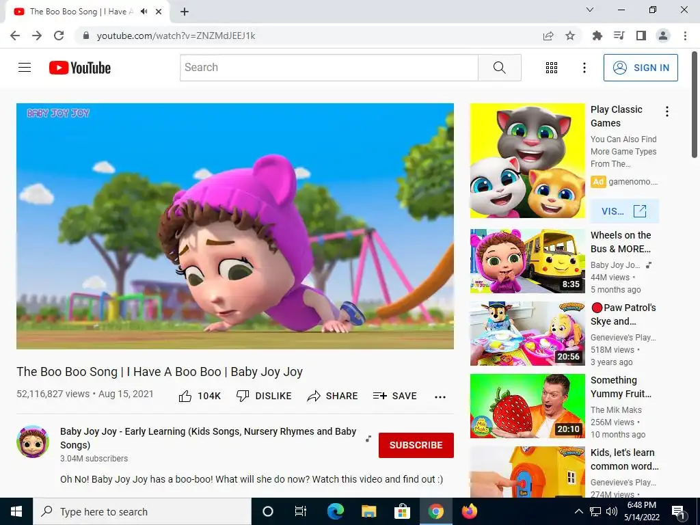Open more actions ellipsis under video
Image resolution: width=700 pixels, height=525 pixels.
click(440, 397)
